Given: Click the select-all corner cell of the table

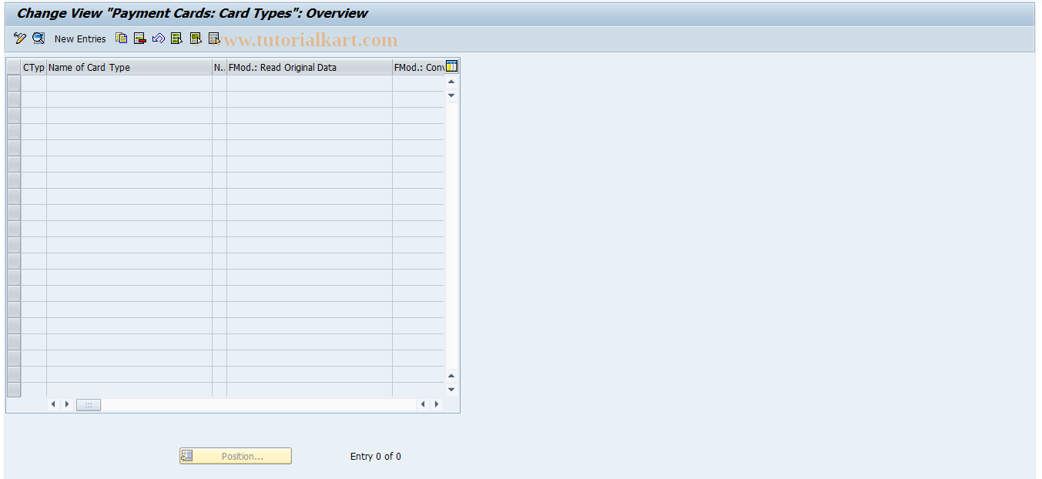Looking at the screenshot, I should point(14,68).
